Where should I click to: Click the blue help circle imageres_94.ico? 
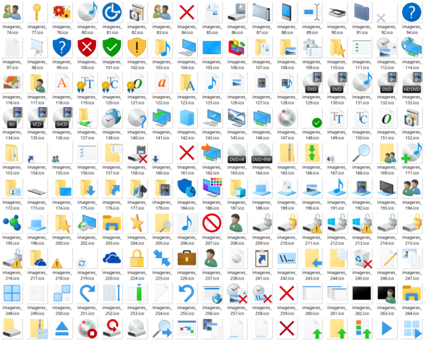411,13
